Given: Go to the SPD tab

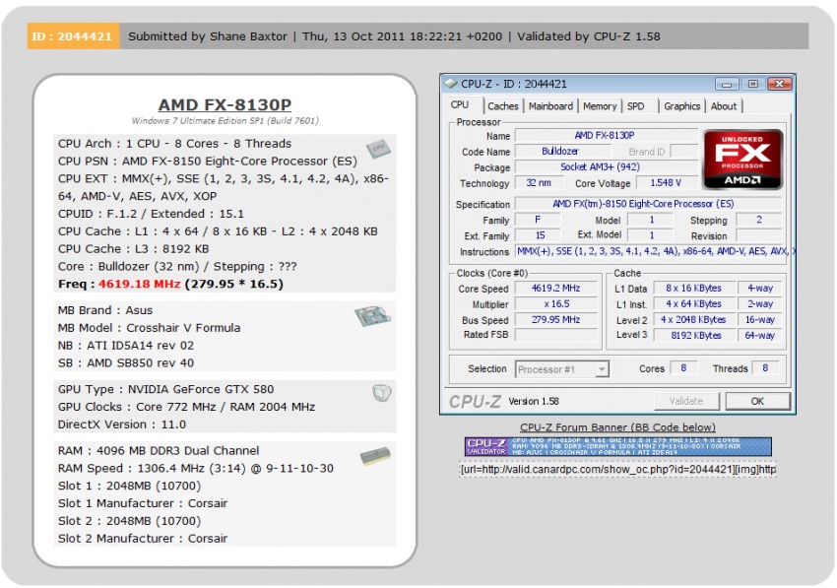Looking at the screenshot, I should point(636,106).
